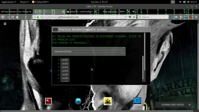Viewport: 199px width, 112px height.
Task: Bookmark this page with the star icon
Action: point(134,17)
